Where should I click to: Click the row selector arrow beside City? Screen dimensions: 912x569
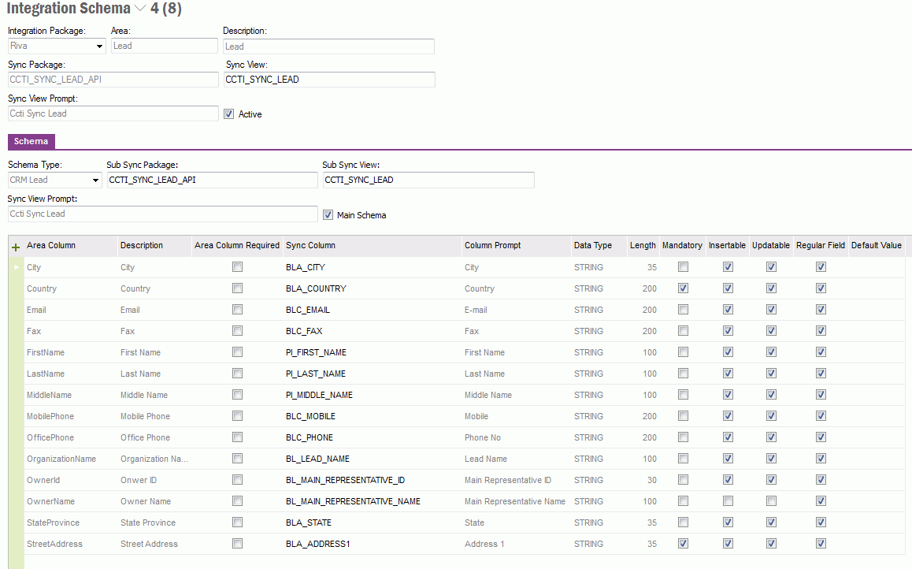coord(15,266)
